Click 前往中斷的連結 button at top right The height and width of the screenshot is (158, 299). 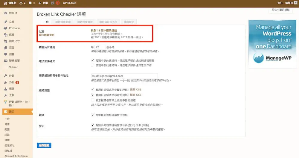(280, 10)
